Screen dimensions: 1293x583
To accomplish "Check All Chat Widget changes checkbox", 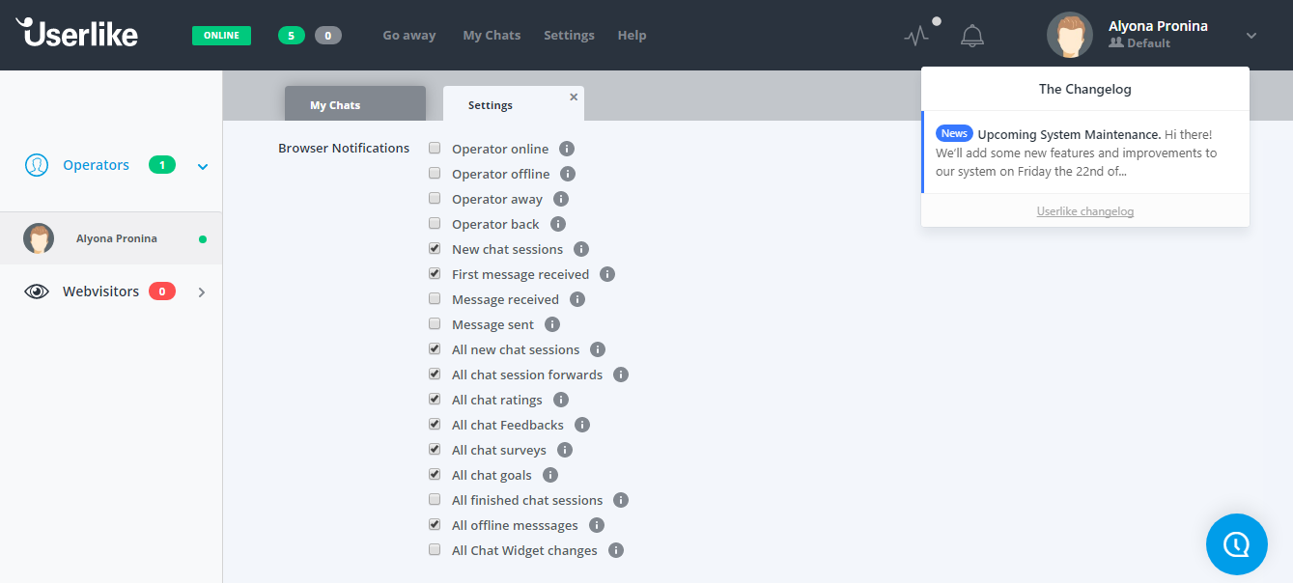I will 435,550.
